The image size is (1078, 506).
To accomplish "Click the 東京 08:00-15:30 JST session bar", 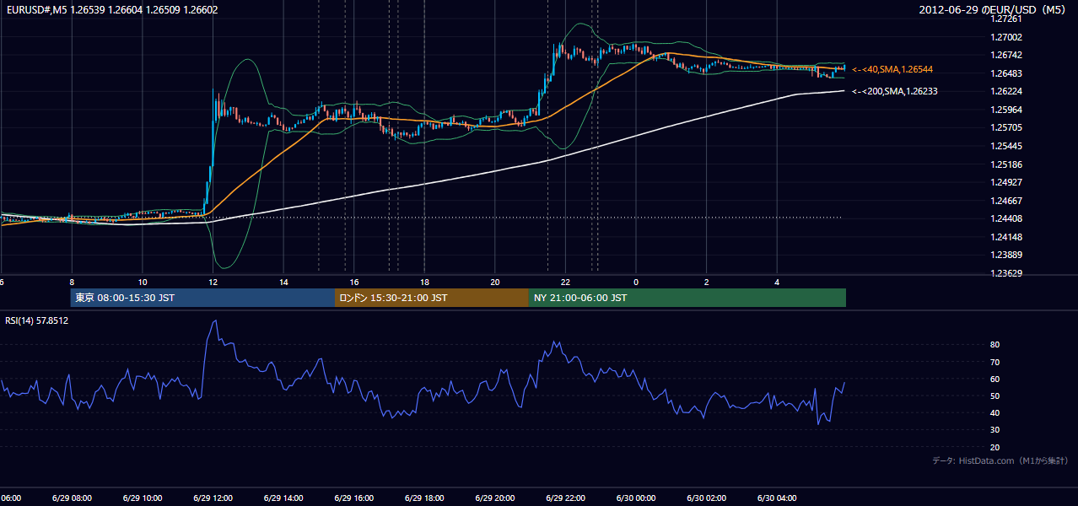I will (x=202, y=298).
